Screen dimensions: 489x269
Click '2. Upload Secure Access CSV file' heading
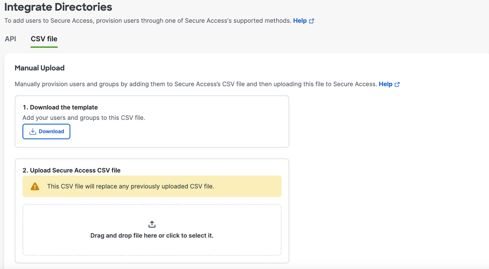click(71, 170)
